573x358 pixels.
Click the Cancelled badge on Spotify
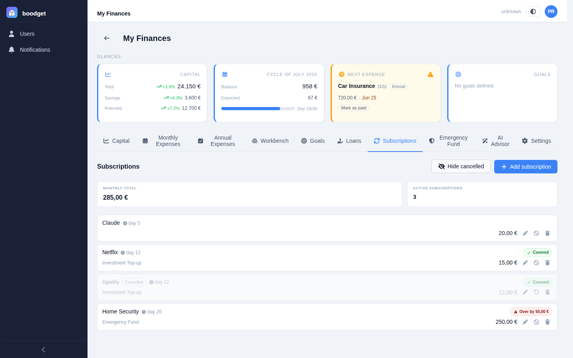[x=134, y=282]
